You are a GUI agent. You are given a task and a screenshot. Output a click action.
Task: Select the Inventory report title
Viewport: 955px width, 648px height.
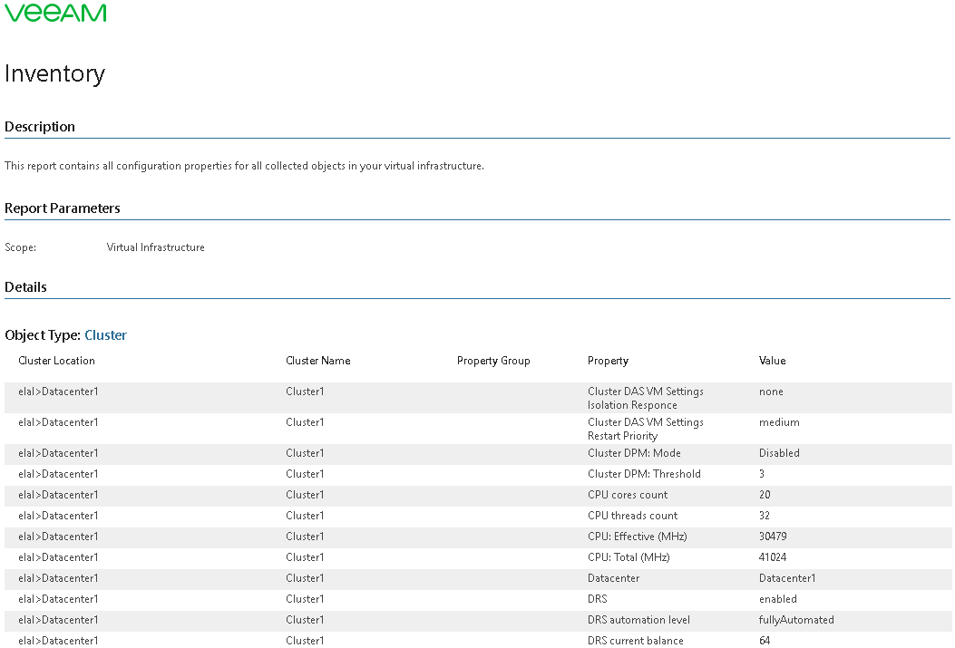[54, 74]
